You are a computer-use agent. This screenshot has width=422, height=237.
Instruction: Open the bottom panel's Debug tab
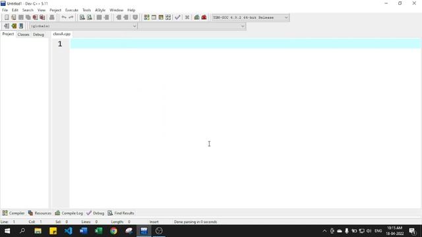pyautogui.click(x=95, y=213)
